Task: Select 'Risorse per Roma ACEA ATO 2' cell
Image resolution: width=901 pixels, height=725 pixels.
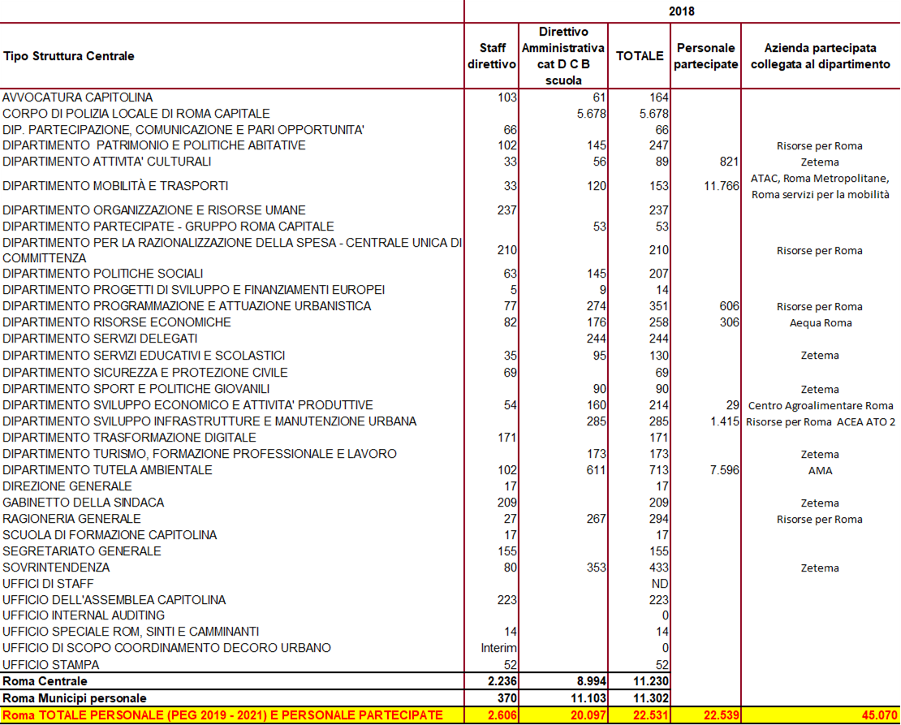Action: 821,421
